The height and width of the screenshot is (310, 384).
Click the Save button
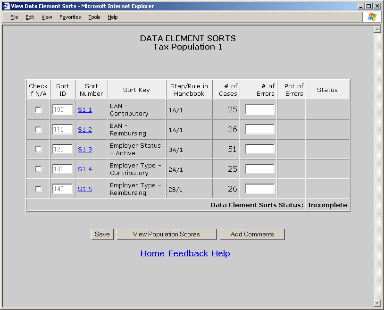tap(102, 235)
